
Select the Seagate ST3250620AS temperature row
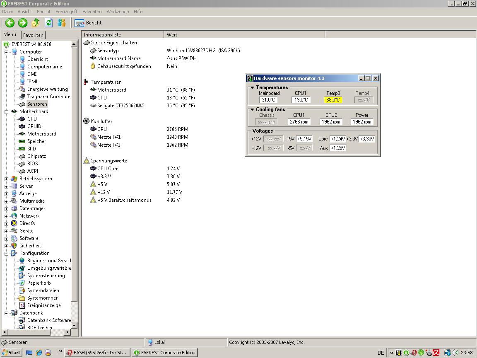pyautogui.click(x=142, y=106)
